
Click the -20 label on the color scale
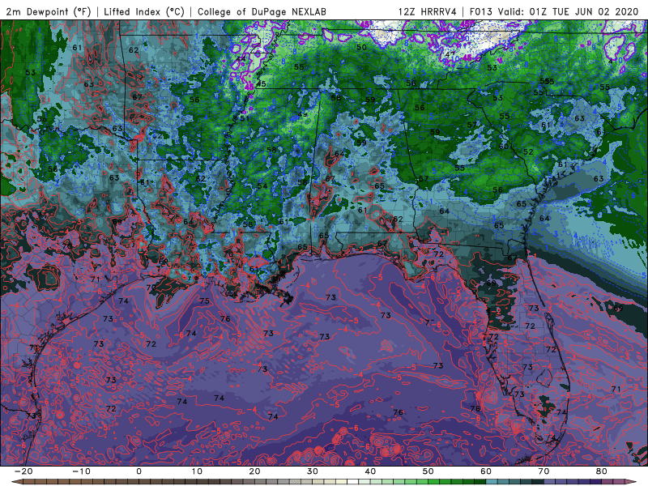point(23,471)
